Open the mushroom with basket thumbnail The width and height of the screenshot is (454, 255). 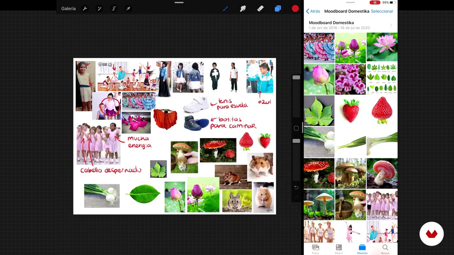click(350, 205)
